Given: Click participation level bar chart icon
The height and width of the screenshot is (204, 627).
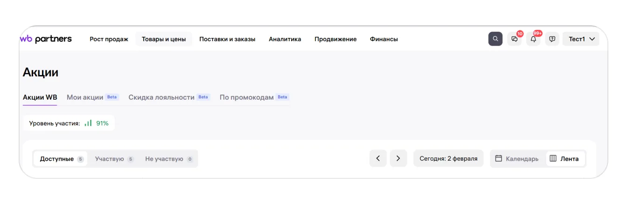Looking at the screenshot, I should 88,123.
